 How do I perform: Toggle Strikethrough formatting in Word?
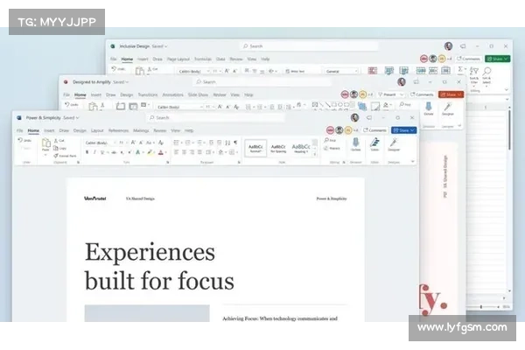114,152
